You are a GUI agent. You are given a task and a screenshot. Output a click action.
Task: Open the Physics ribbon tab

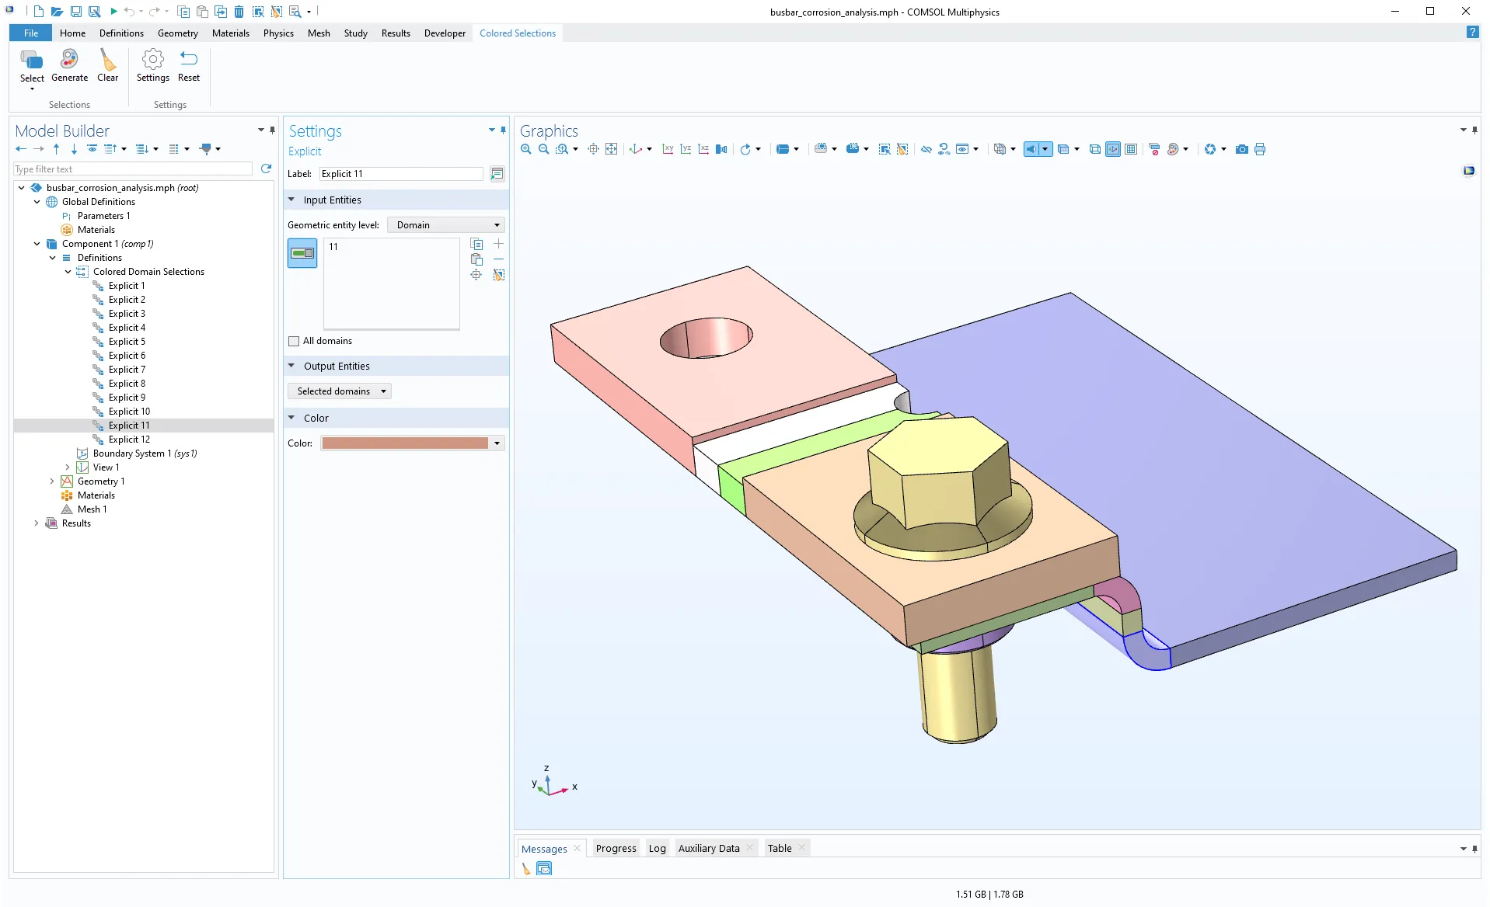[x=278, y=33]
